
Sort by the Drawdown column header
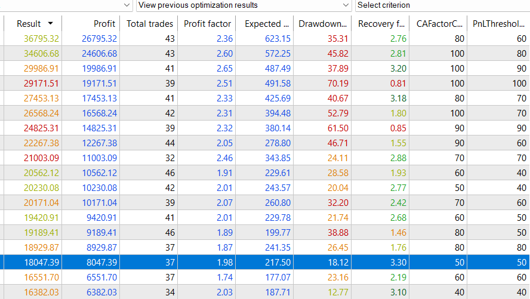[x=323, y=24]
